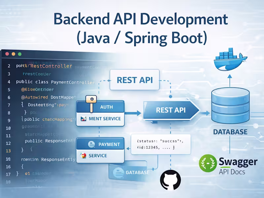
Task: Click the Docker whale icon
Action: tap(230, 62)
